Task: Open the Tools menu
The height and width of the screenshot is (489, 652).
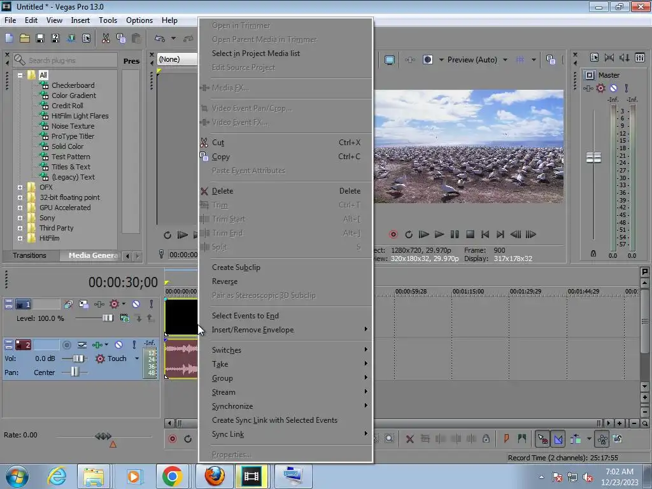Action: [x=108, y=20]
